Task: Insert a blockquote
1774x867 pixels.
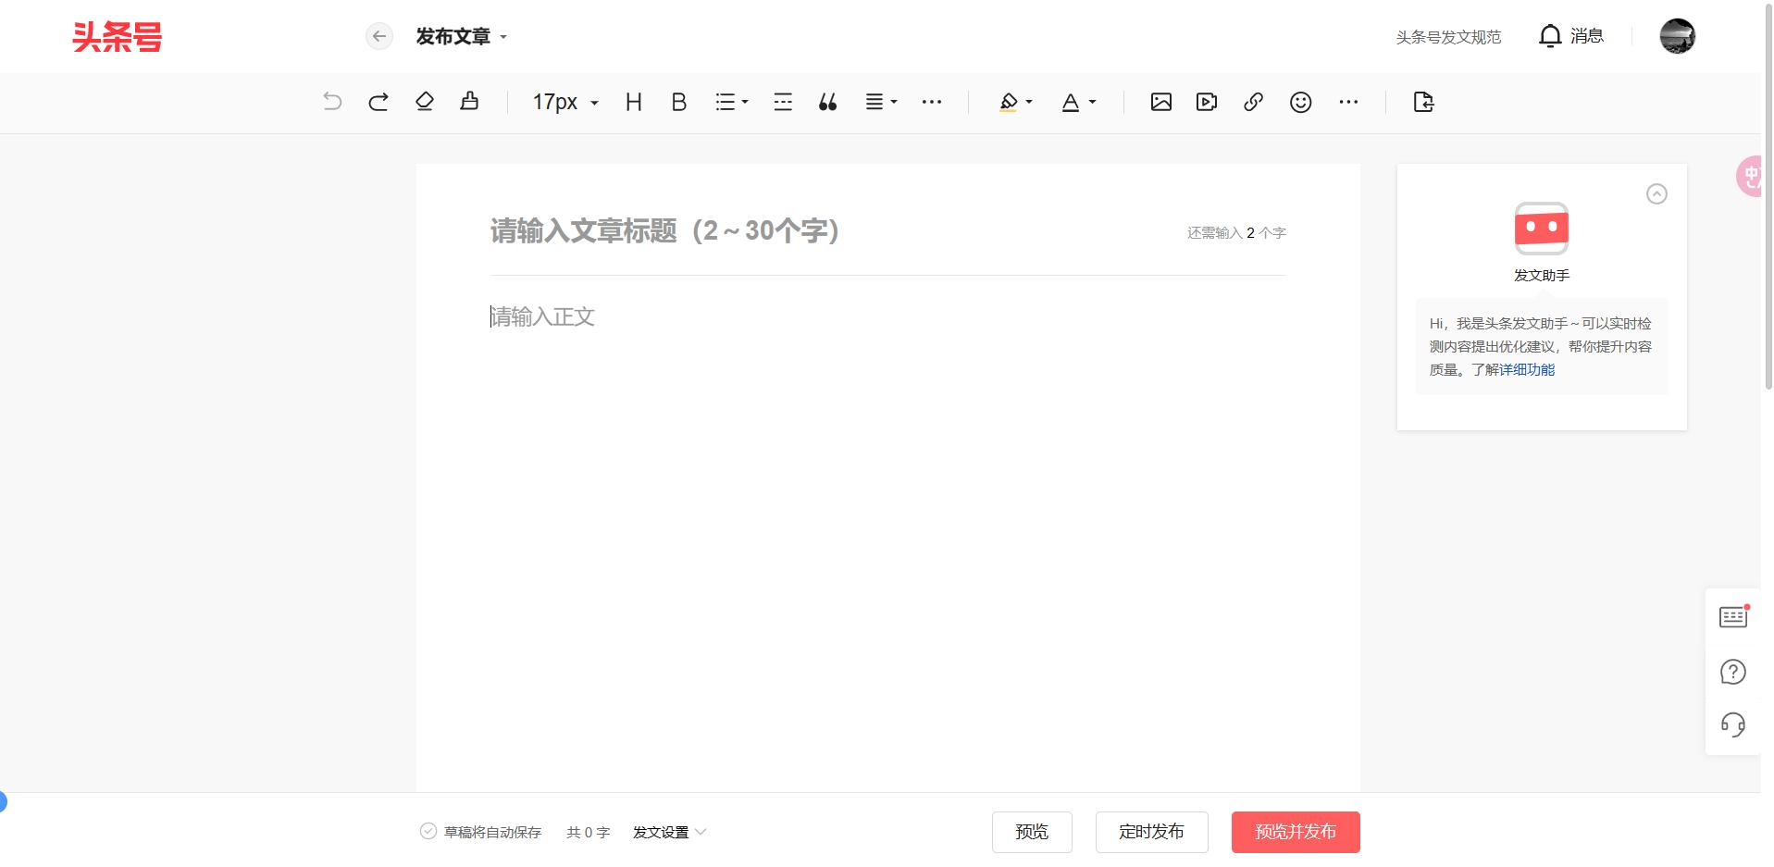Action: click(x=827, y=102)
